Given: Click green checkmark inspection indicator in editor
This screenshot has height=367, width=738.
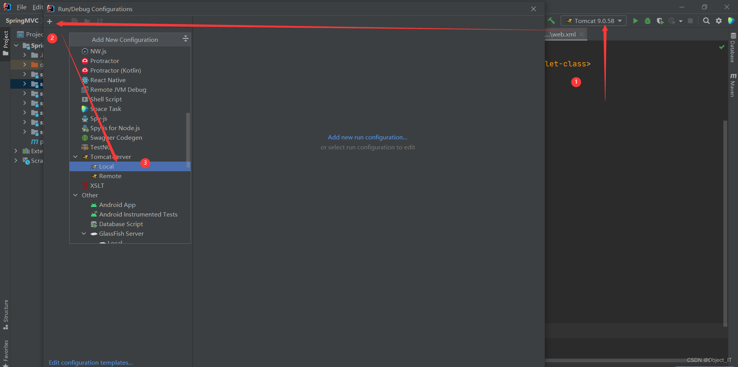Looking at the screenshot, I should (x=721, y=47).
